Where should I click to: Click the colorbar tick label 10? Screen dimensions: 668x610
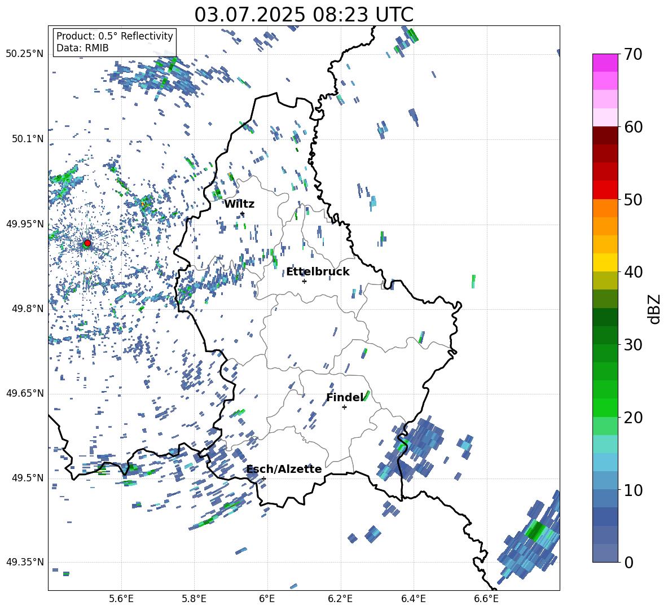[633, 490]
